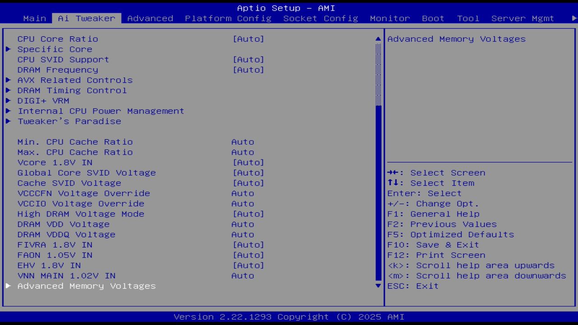Viewport: 578px width, 325px height.
Task: Select the Boot tab
Action: point(433,19)
